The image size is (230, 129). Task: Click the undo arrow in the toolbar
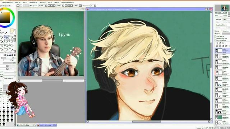[x=18, y=6]
